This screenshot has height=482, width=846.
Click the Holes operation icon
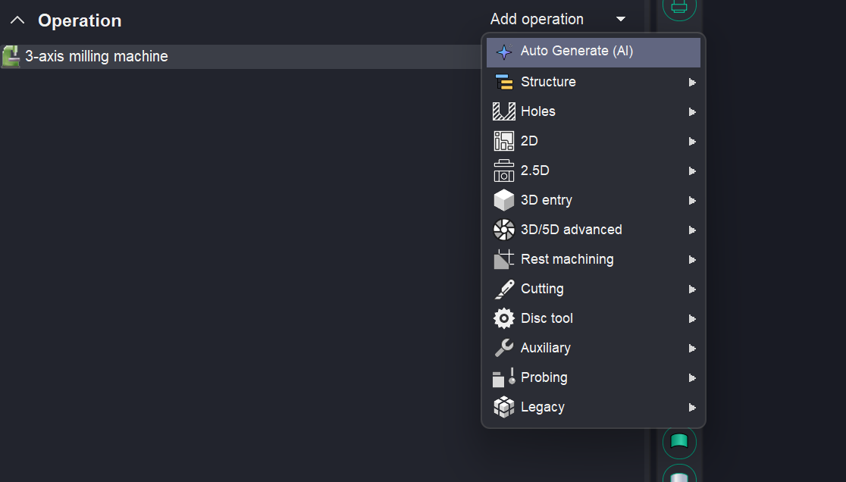504,111
